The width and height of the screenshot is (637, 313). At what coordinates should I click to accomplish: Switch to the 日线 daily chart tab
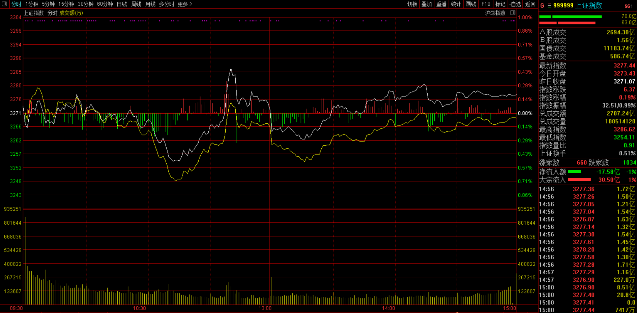pos(122,4)
